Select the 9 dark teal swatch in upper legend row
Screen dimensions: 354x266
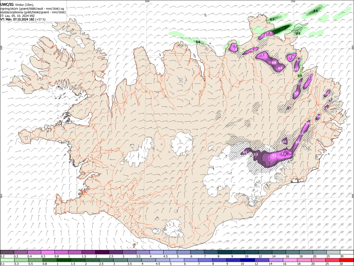tap(238, 252)
